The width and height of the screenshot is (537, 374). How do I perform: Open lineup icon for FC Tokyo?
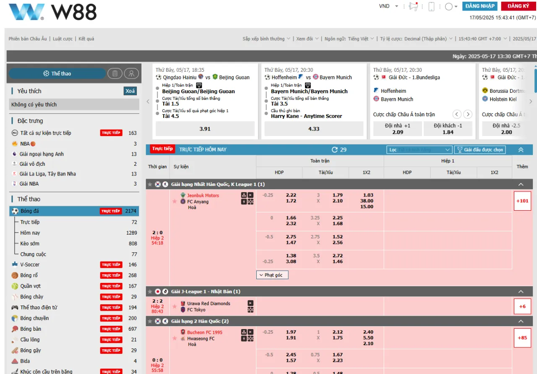coord(250,310)
